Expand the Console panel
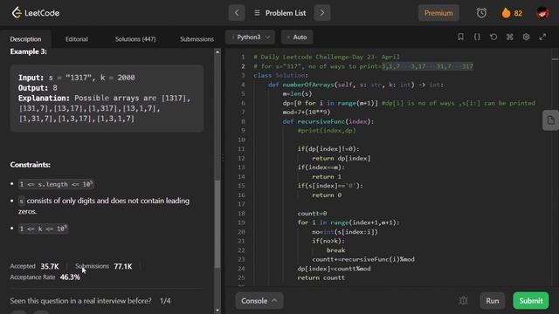This screenshot has width=559, height=314. [x=259, y=301]
